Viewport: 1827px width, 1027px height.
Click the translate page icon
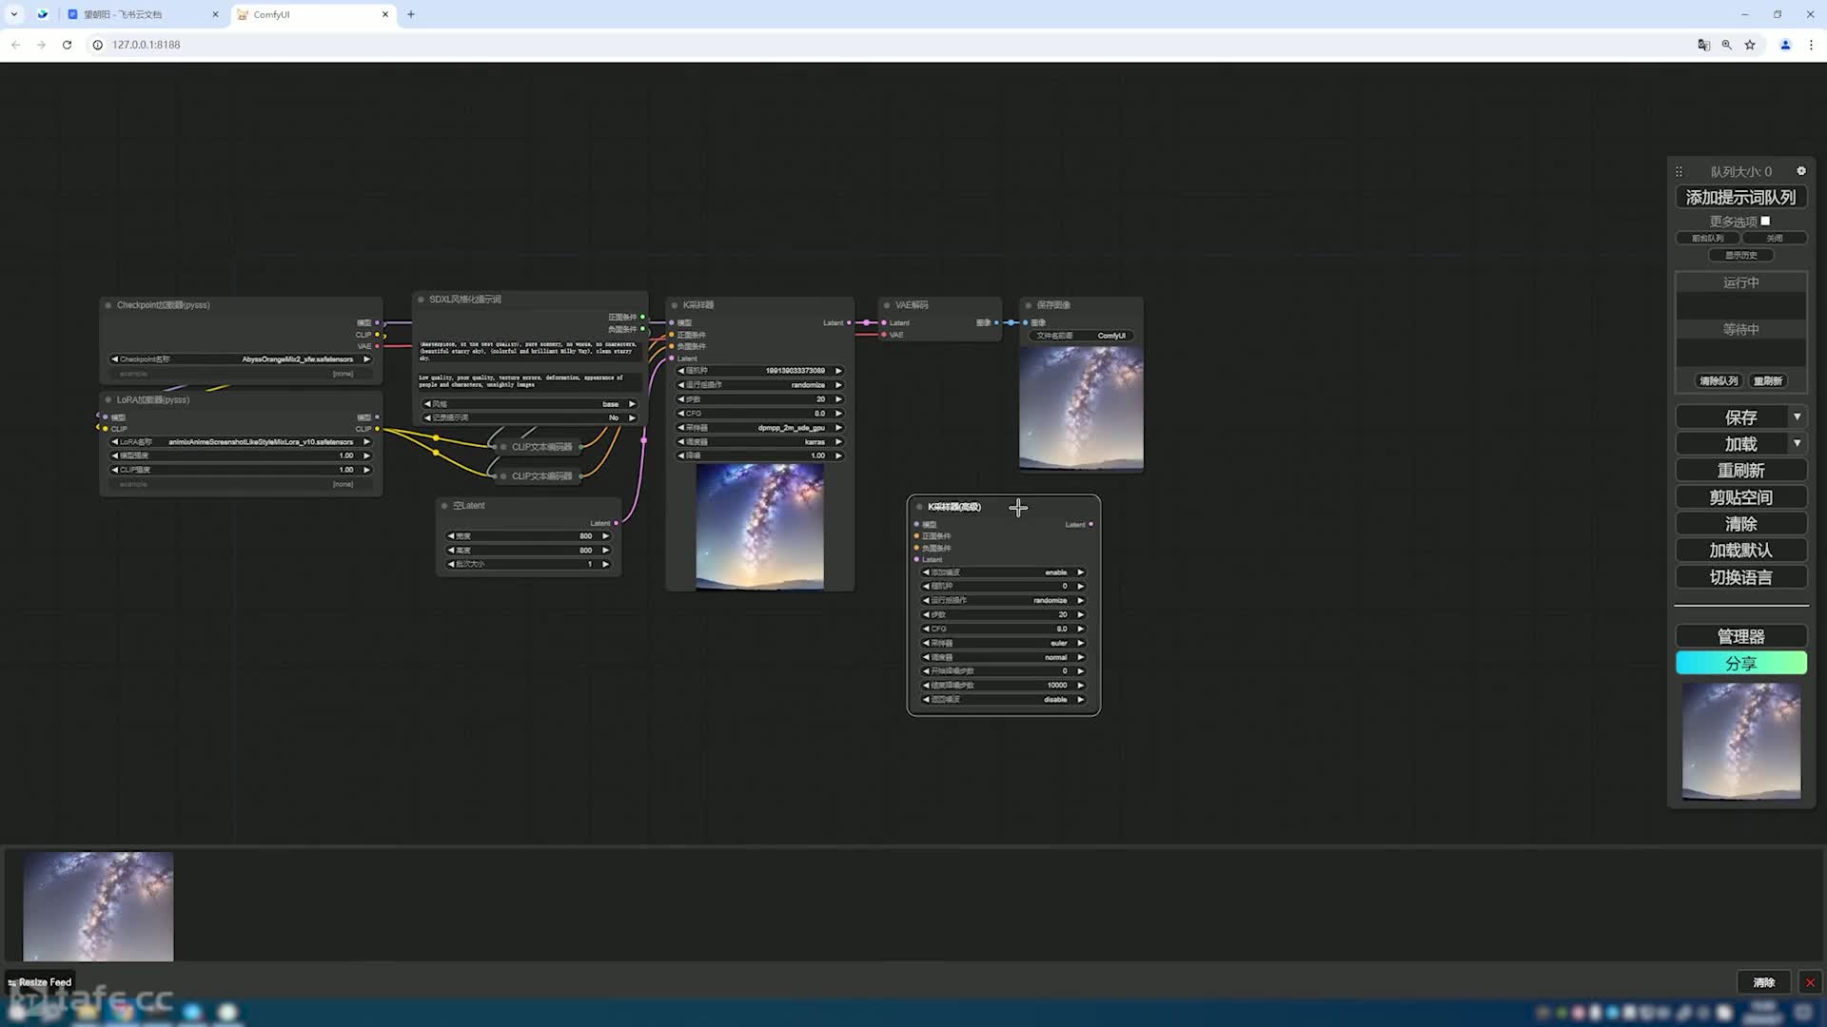pos(1703,45)
